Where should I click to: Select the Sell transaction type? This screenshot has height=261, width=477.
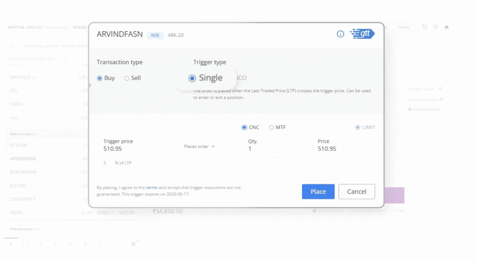[x=127, y=78]
